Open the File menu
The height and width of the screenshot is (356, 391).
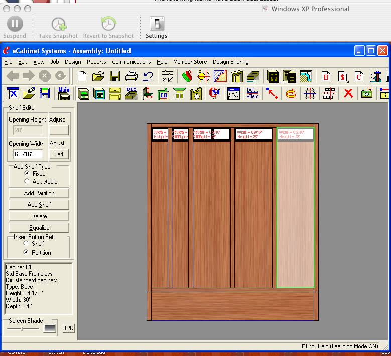[8, 62]
